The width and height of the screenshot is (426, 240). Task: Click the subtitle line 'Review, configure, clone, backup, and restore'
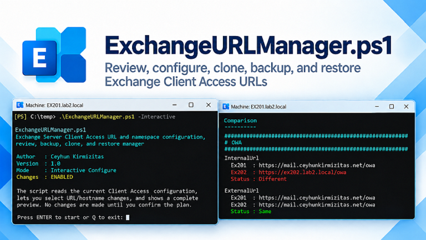(233, 68)
